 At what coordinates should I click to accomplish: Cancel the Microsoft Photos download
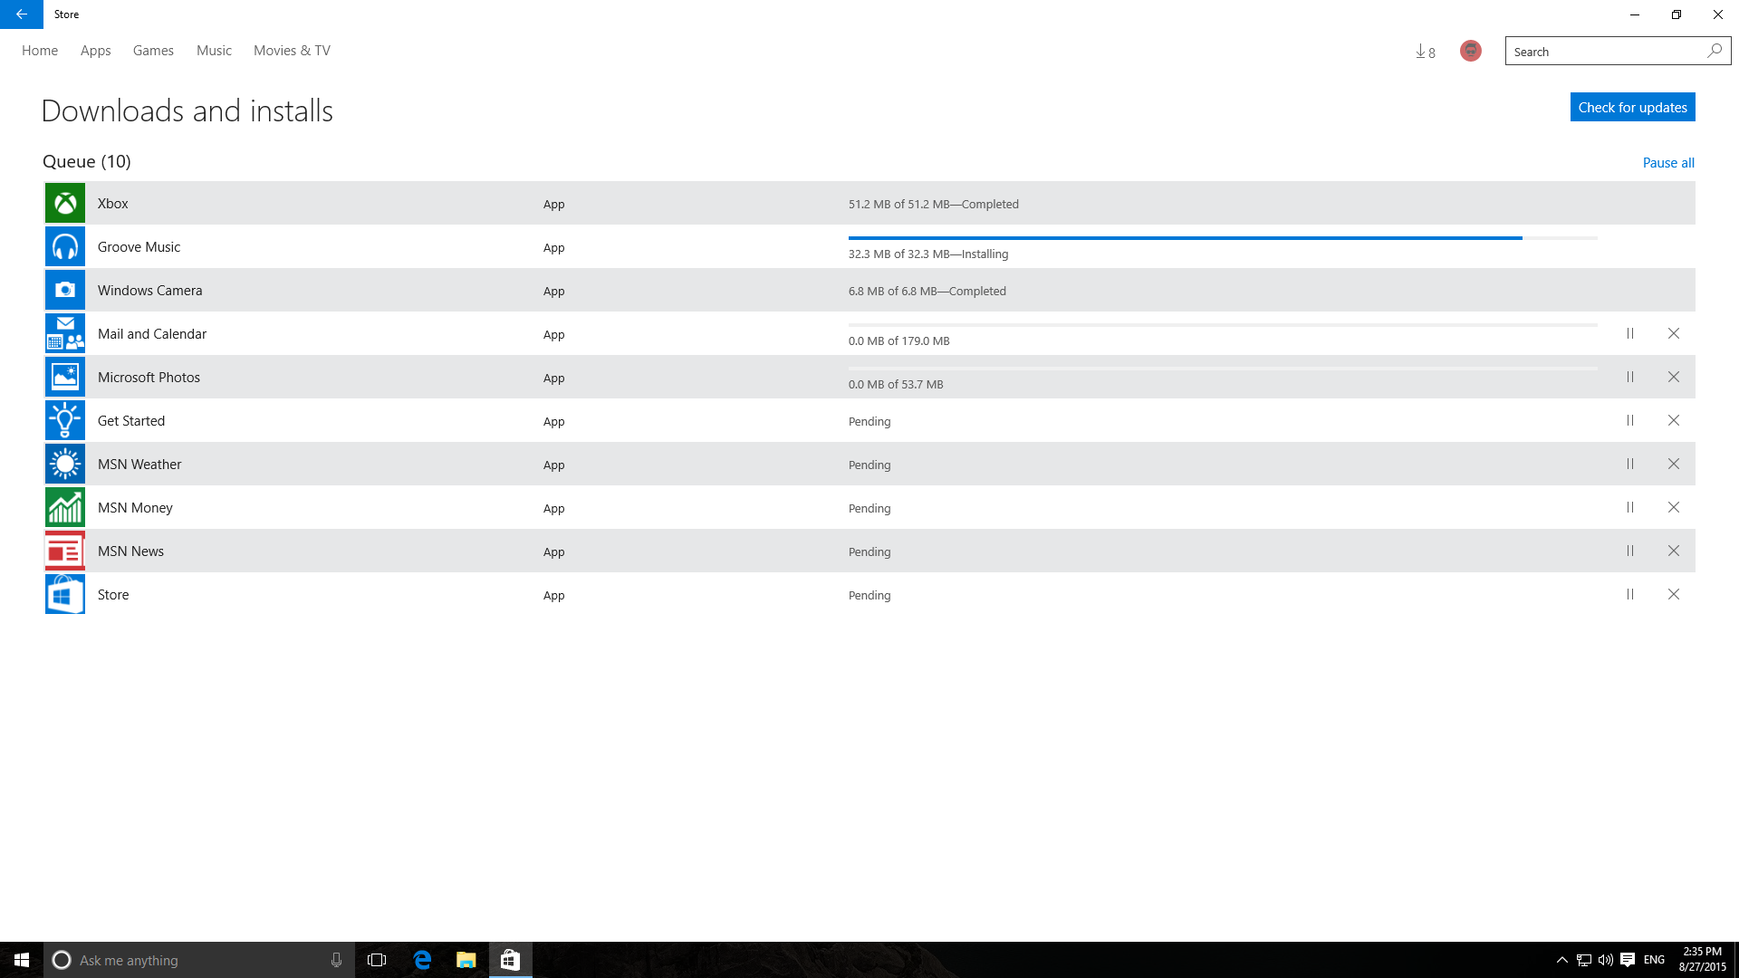1674,377
